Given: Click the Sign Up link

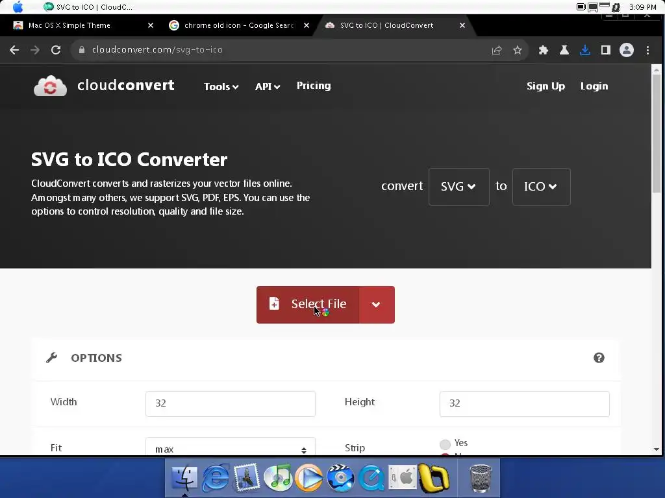Looking at the screenshot, I should 546,86.
